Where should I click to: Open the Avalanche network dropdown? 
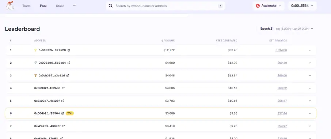[269, 6]
